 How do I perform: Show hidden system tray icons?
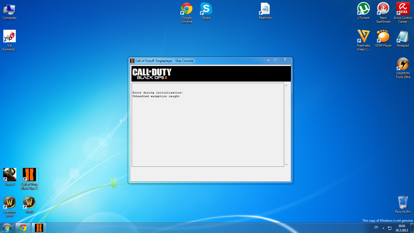tap(383, 228)
